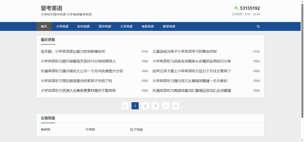
Task: Switch to the 高中英语 section
Action: 105,27
